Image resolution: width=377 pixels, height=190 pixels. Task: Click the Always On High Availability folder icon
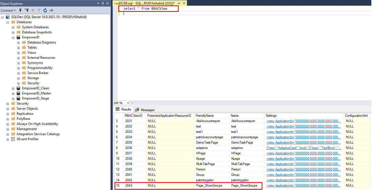[13, 124]
